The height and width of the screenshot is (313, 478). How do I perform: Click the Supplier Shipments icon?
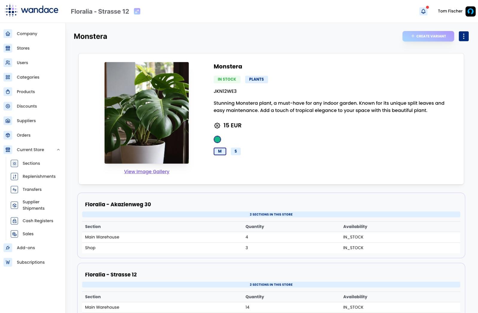click(14, 205)
